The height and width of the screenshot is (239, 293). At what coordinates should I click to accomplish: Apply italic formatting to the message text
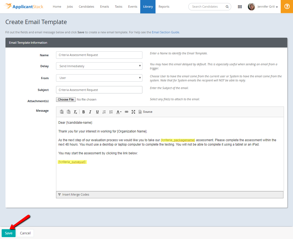pyautogui.click(x=90, y=112)
